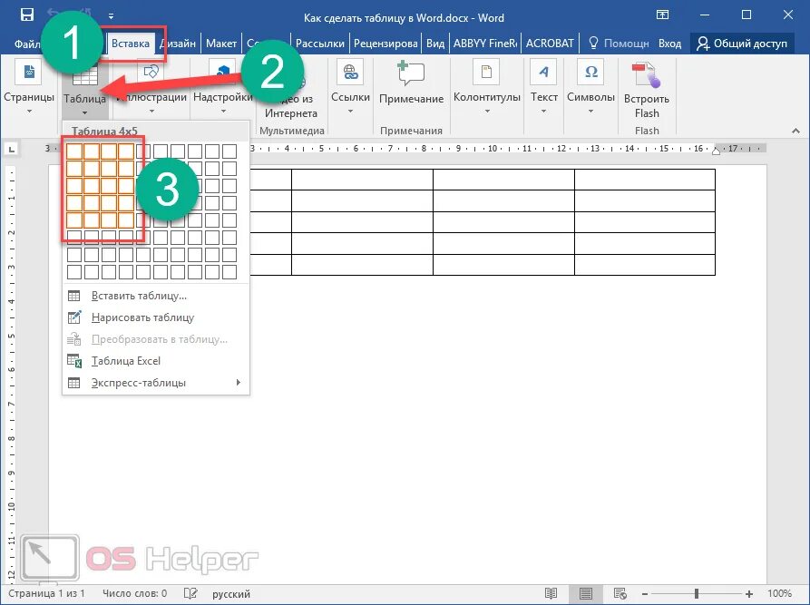
Task: Click the Помощник lightbulb help box
Action: (x=619, y=44)
